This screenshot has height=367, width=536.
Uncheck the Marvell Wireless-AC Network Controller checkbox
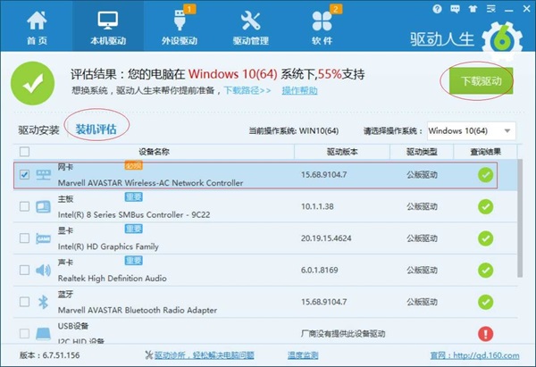[x=24, y=175]
